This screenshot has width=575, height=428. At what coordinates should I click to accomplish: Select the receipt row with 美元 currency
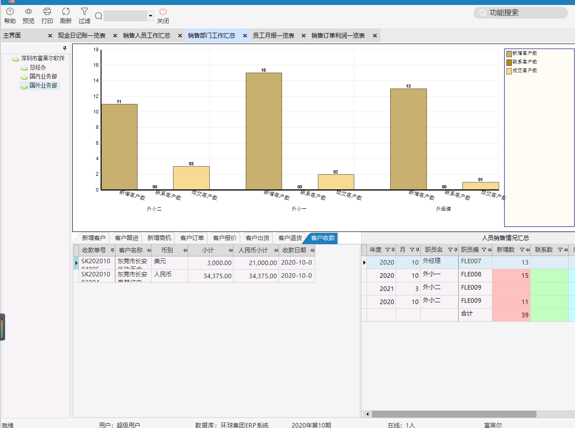click(x=194, y=263)
